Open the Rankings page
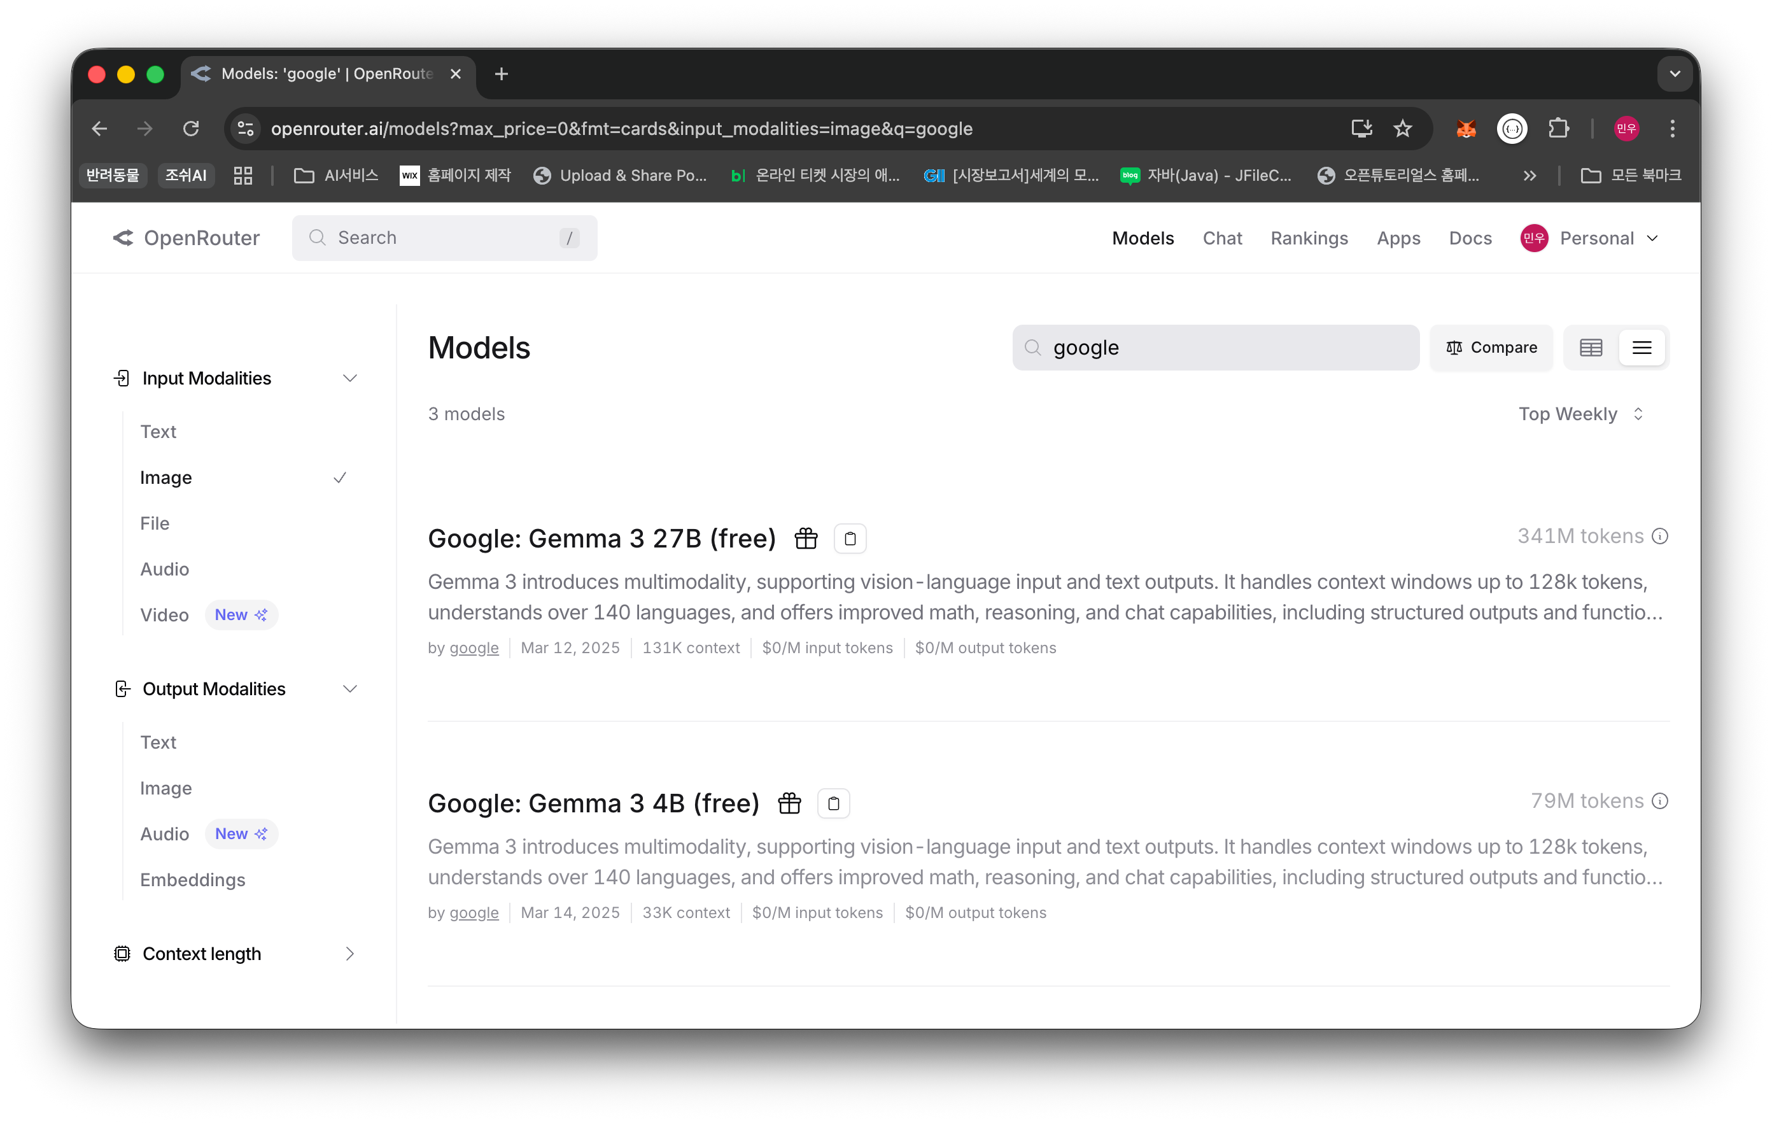The image size is (1772, 1123). [1309, 237]
